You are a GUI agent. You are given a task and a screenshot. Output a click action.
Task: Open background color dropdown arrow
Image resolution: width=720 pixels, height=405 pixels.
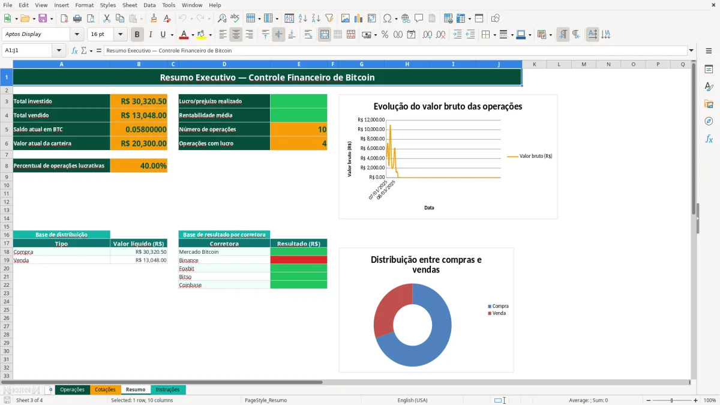click(x=210, y=35)
